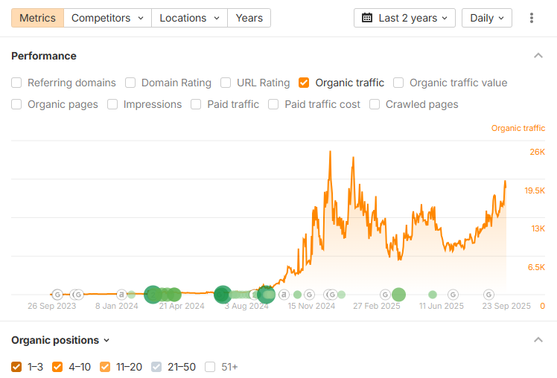Click the calendar icon in date range
The width and height of the screenshot is (557, 378).
(367, 18)
